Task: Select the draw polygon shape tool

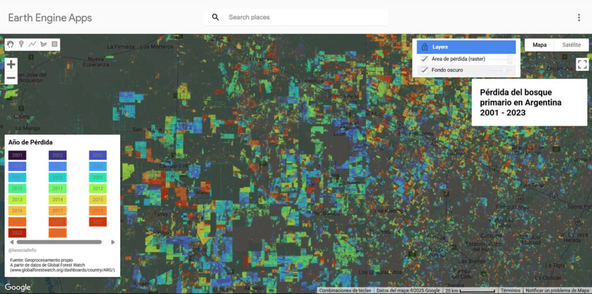Action: [43, 44]
